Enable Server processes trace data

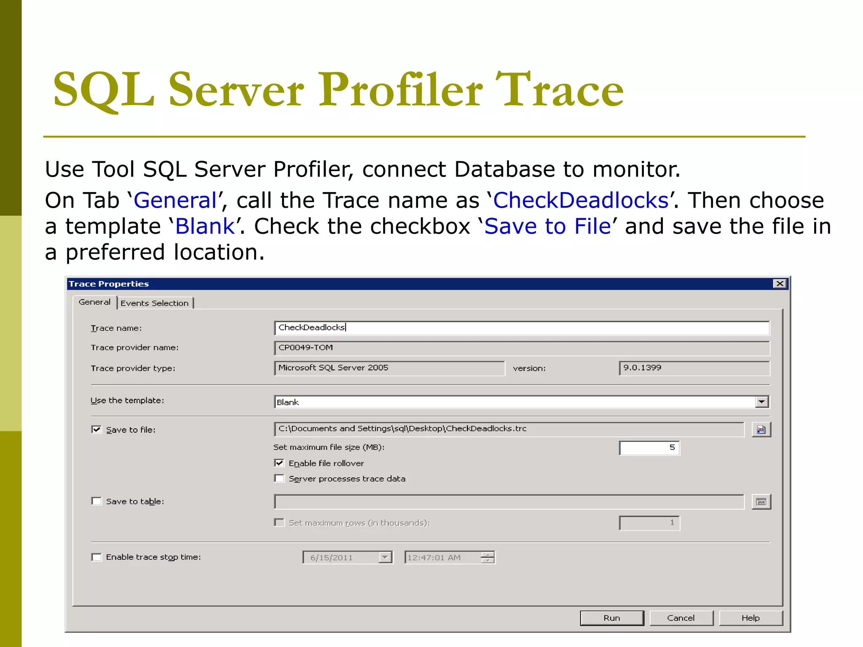coord(279,478)
